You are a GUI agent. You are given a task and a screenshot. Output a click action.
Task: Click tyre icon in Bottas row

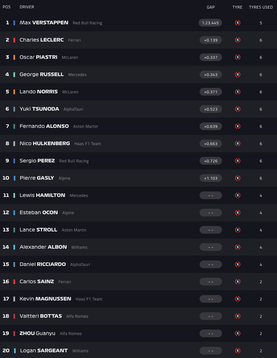[x=237, y=316]
